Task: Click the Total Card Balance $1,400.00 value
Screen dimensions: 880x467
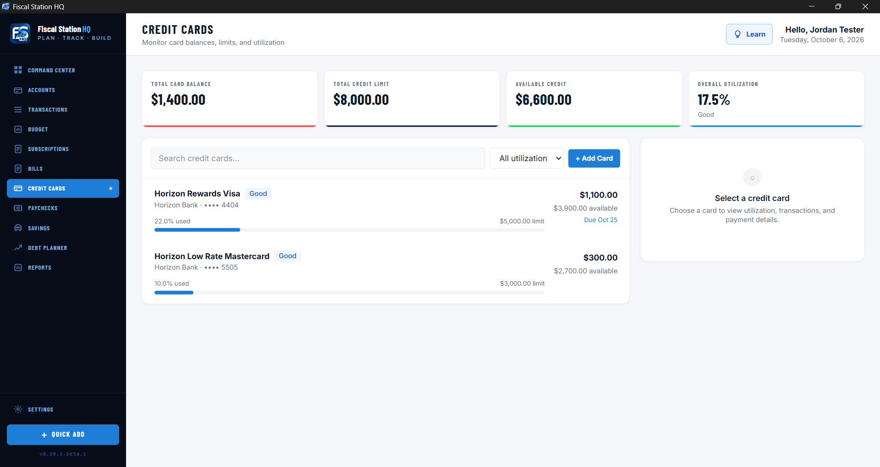Action: (178, 100)
